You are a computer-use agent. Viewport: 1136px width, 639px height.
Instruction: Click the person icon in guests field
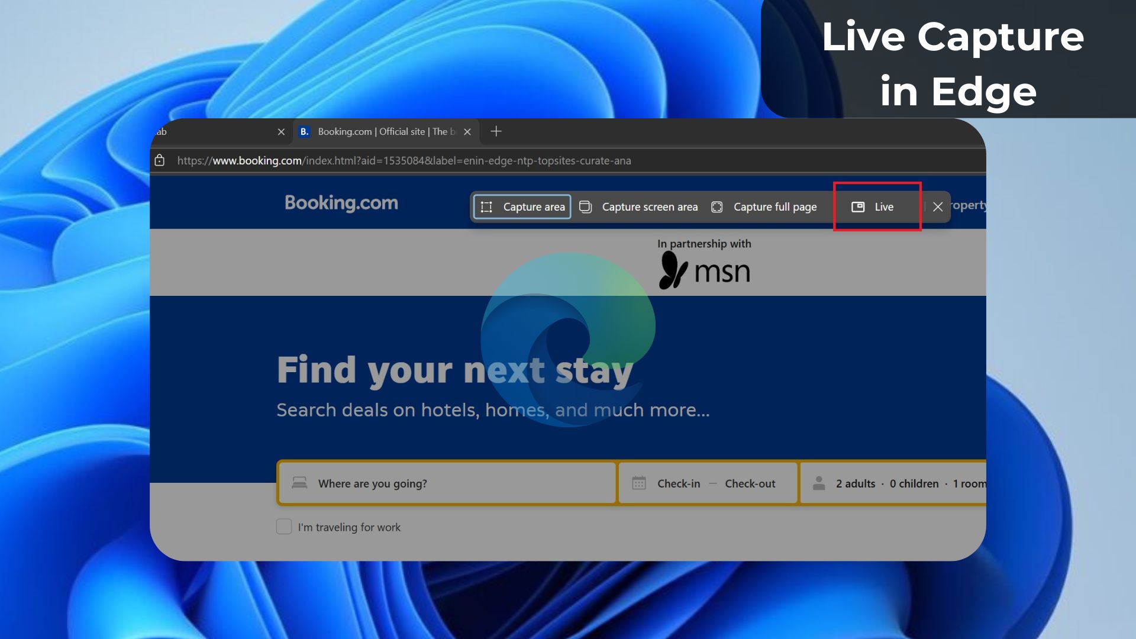819,483
